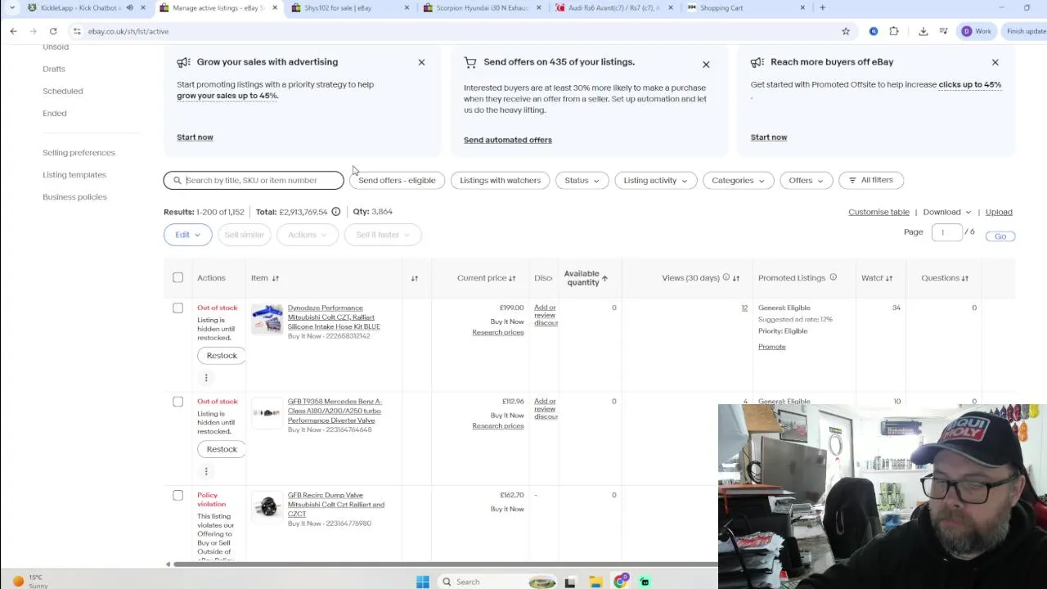Open the Download dropdown
This screenshot has height=589, width=1047.
(x=946, y=212)
